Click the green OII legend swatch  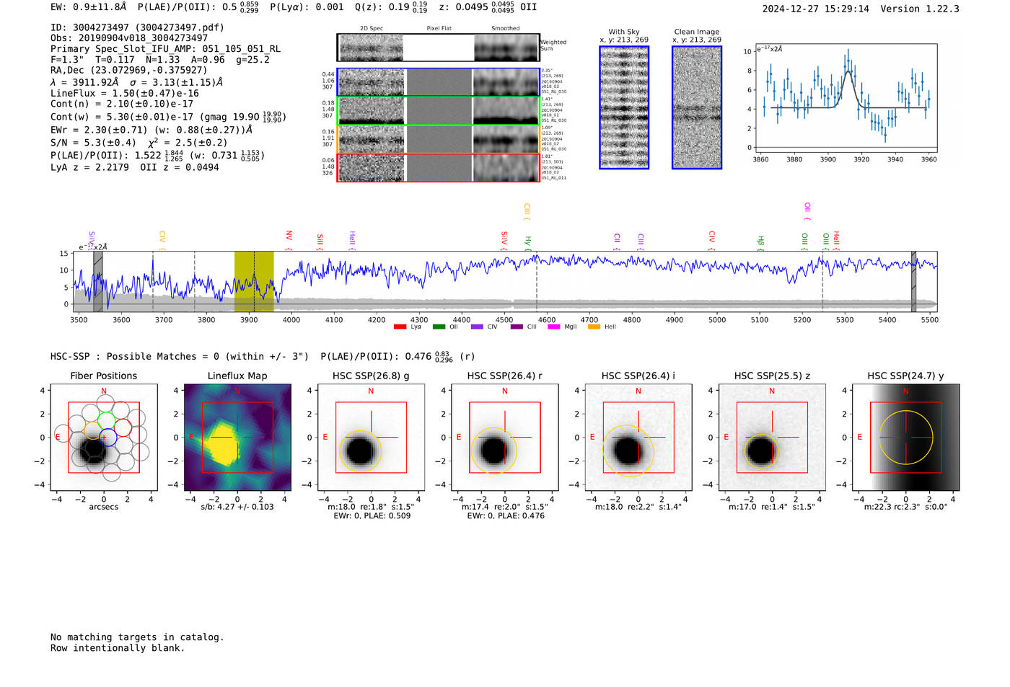click(439, 327)
